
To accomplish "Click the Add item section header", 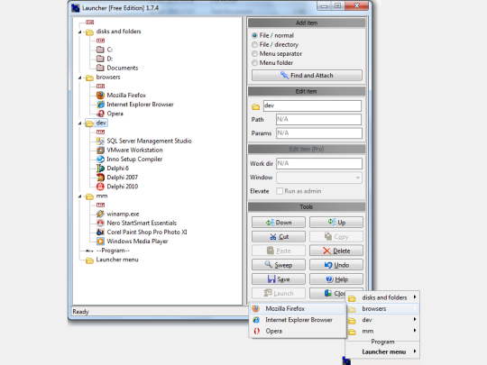I will (x=307, y=23).
